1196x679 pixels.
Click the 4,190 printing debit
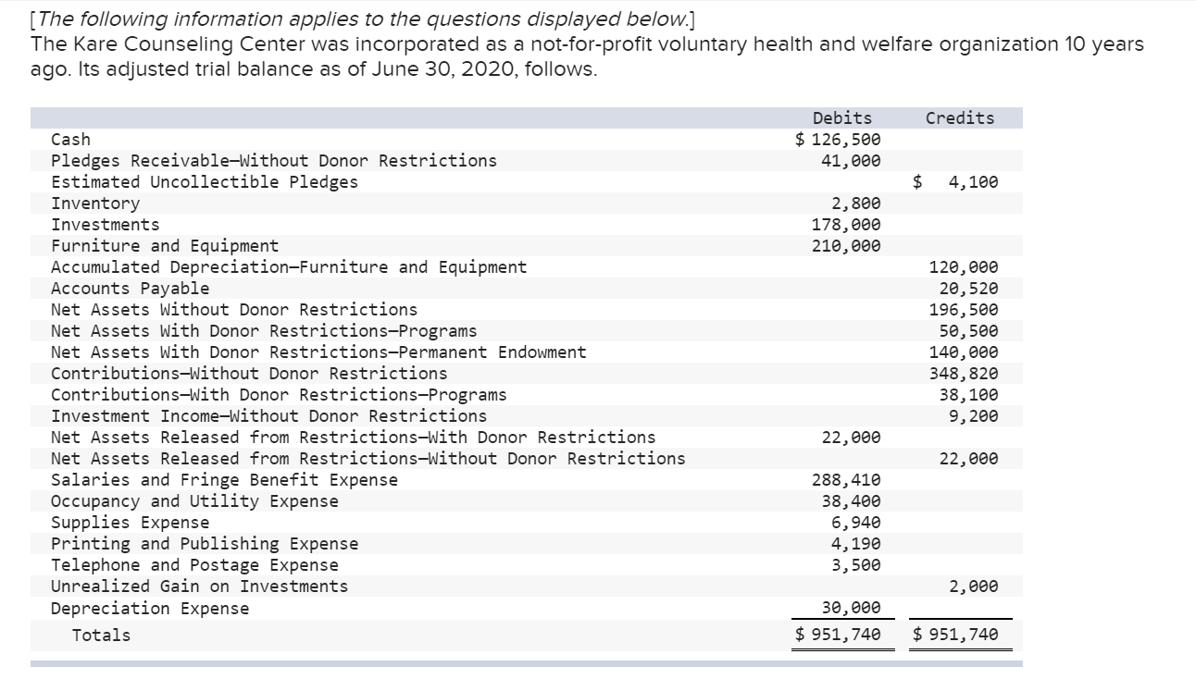point(856,544)
